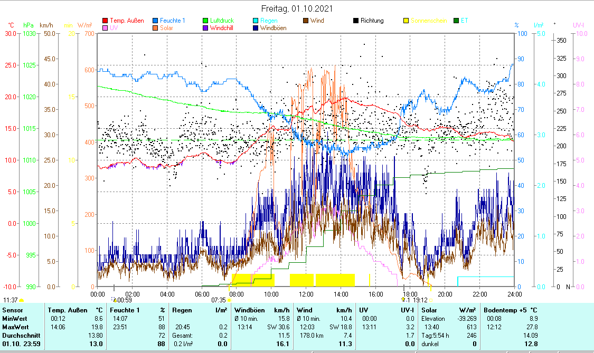Click the pink UV legend square
The image size is (594, 353).
[x=105, y=28]
